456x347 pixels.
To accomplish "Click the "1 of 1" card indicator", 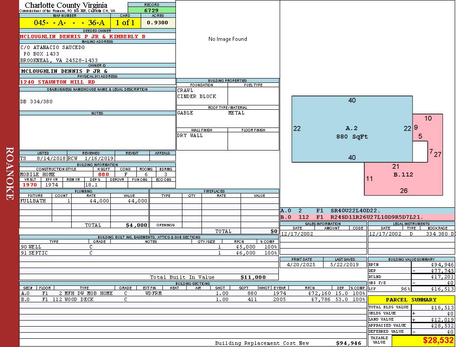I will pyautogui.click(x=126, y=23).
